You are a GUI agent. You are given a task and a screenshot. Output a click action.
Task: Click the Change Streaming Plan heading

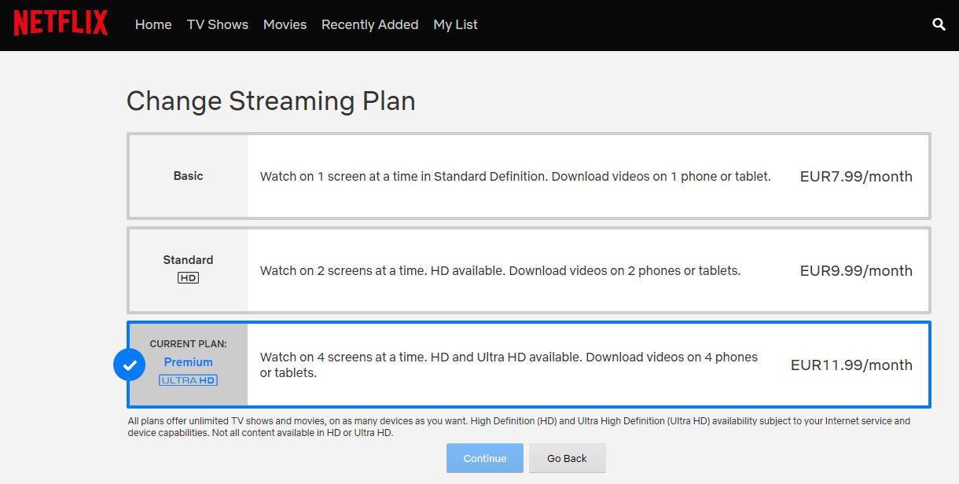click(271, 101)
